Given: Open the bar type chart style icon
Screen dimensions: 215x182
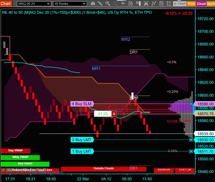Looking at the screenshot, I should [93, 3].
